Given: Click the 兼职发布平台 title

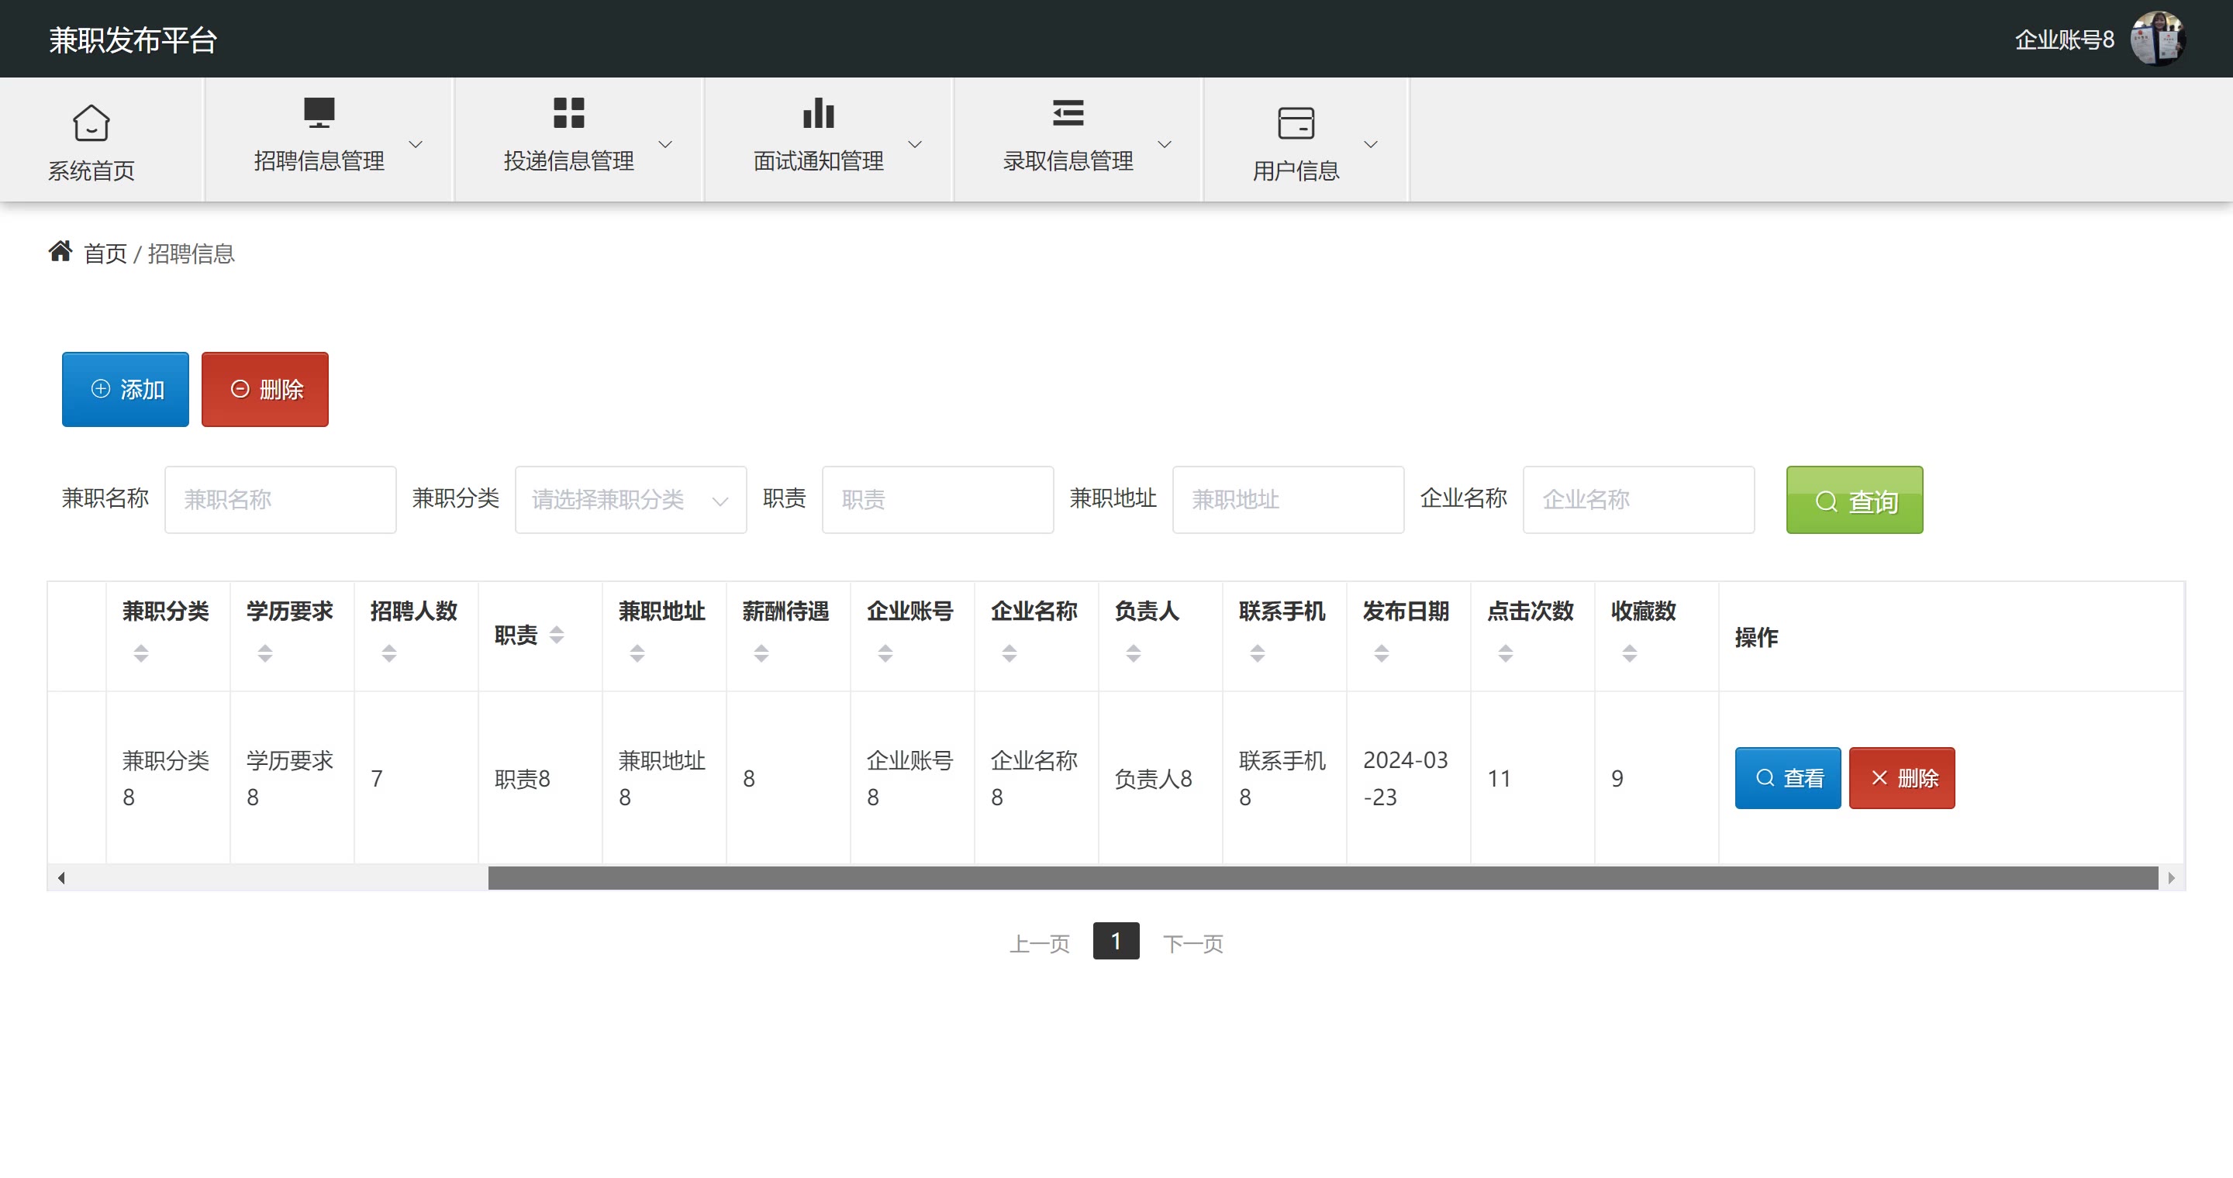Looking at the screenshot, I should pos(133,40).
